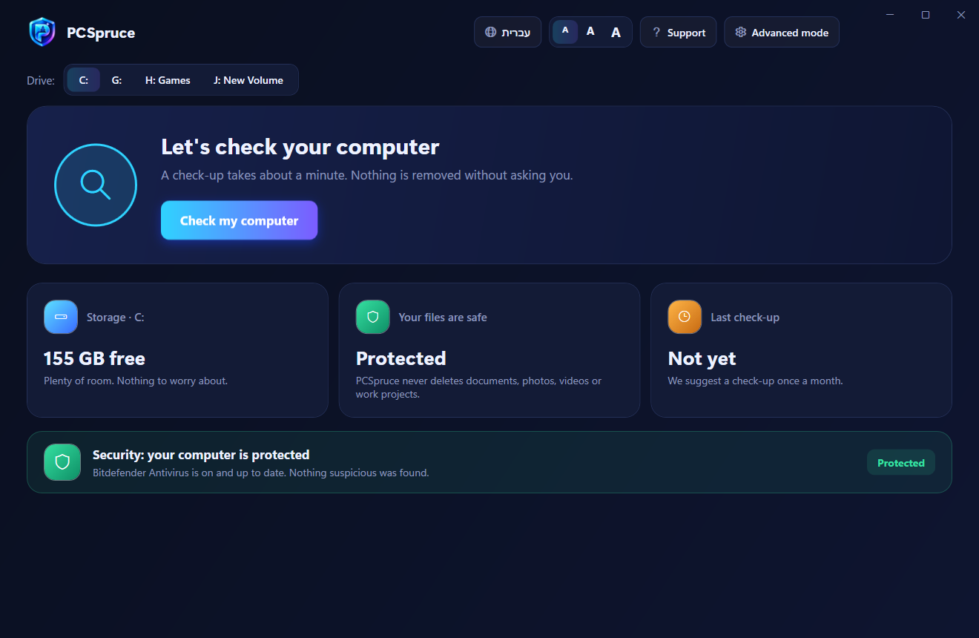
Task: Click 'Let's check your computer' heading
Action: click(300, 147)
